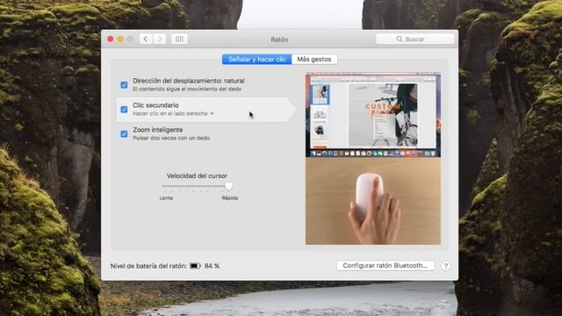Click 'El contenido sigue el movimiento del dedo'
562x316 pixels.
point(187,89)
